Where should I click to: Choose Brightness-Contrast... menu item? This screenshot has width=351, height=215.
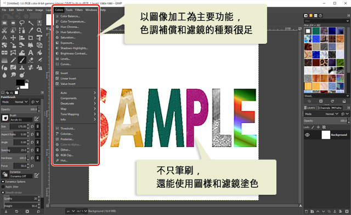pos(76,54)
